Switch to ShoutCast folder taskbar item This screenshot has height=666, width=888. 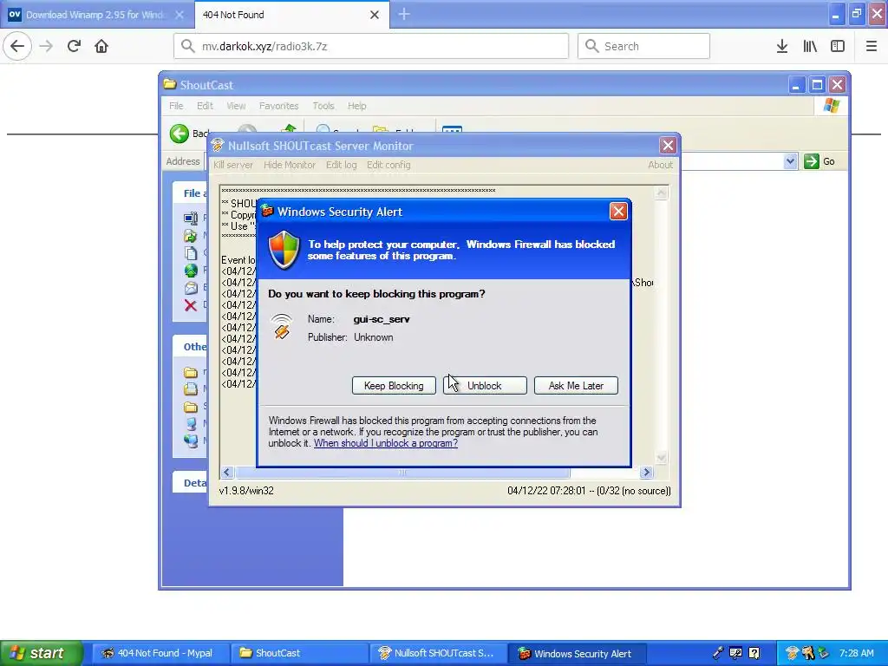(x=299, y=653)
